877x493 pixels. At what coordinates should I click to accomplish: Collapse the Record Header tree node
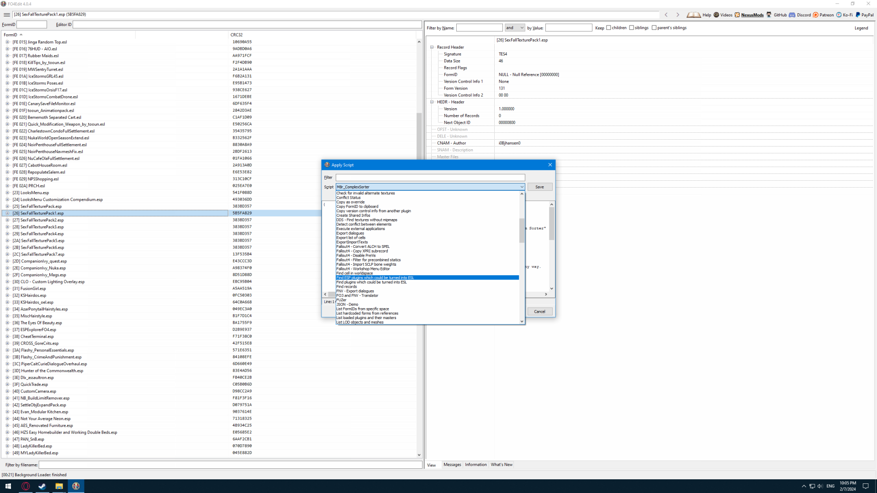(432, 47)
